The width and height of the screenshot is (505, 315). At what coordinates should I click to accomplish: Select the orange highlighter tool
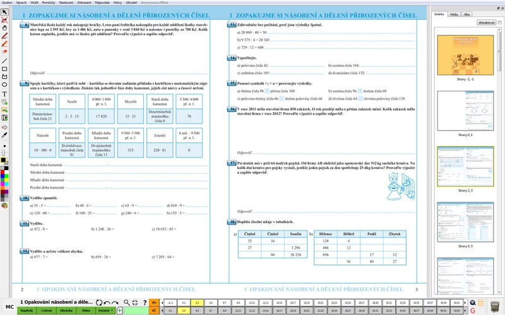point(4,43)
